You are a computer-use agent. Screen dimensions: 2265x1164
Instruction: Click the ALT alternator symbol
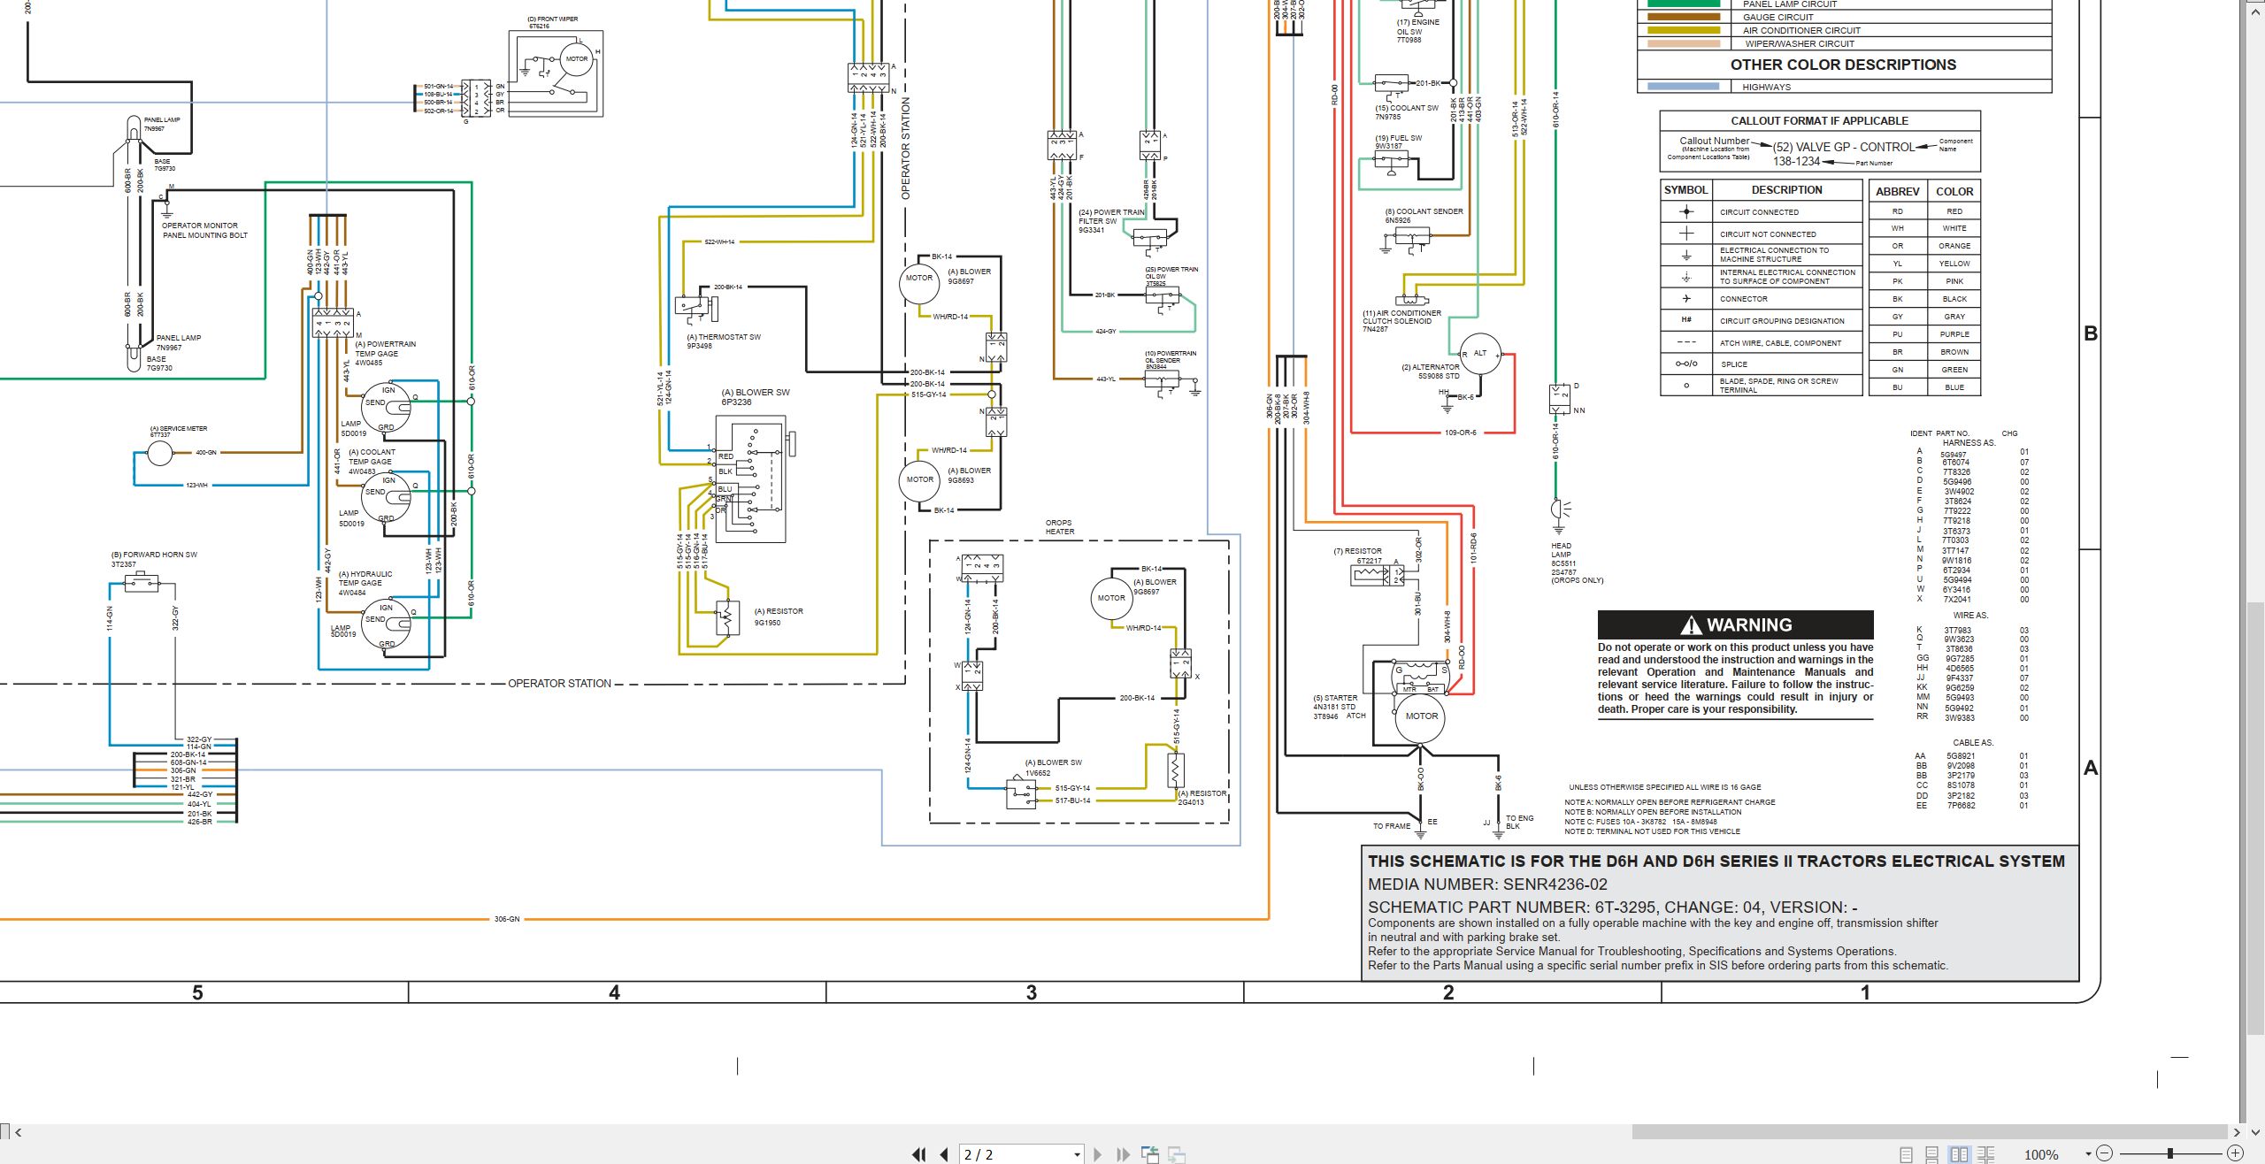[x=1480, y=354]
